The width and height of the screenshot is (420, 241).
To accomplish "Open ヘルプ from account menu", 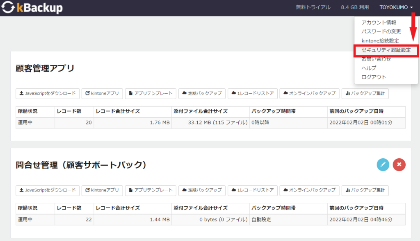I will click(369, 68).
